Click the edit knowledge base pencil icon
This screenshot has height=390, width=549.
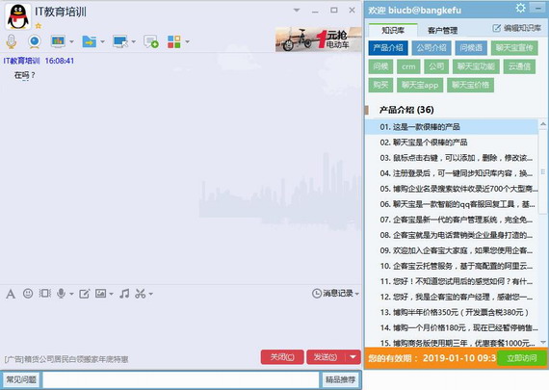pyautogui.click(x=496, y=28)
